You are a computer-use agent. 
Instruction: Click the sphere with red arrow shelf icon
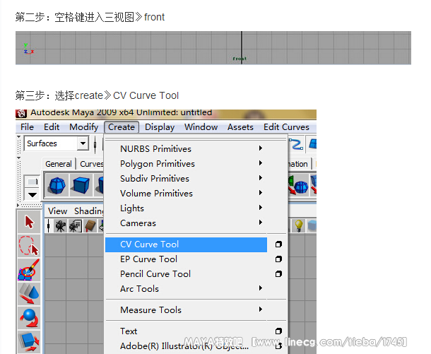(299, 184)
